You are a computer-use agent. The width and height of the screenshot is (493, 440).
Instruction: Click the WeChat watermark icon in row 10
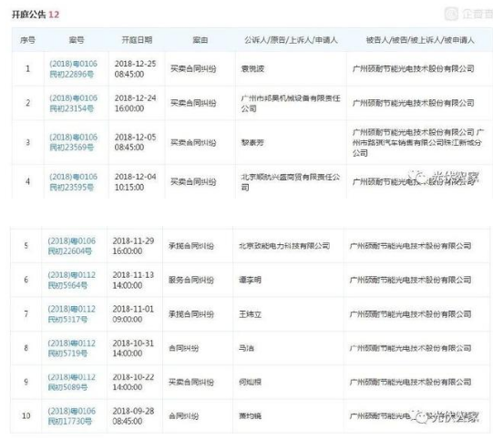tap(420, 416)
